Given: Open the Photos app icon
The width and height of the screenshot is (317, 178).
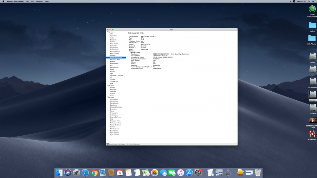Looking at the screenshot, I should coord(154,173).
